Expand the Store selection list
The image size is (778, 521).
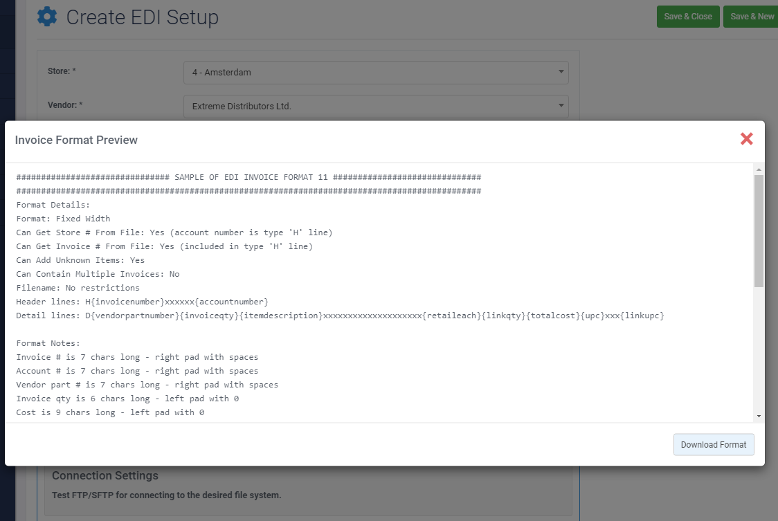562,72
